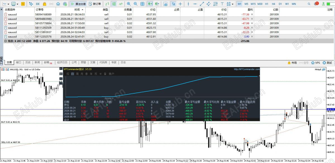Tile chart windows with grid icon
Viewport: 335px width, 163px height.
pos(142,4)
